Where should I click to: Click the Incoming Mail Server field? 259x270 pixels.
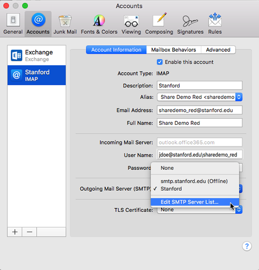pos(199,143)
